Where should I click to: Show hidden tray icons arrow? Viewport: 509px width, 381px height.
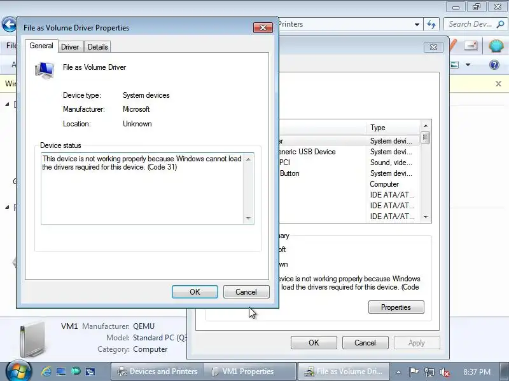point(398,372)
